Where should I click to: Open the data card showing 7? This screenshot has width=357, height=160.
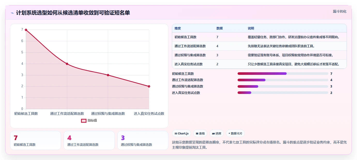36,140
